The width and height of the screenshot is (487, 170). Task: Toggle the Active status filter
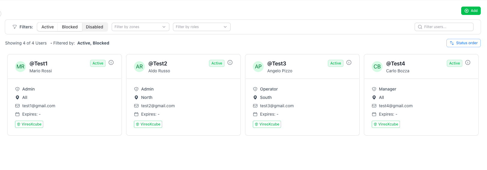(48, 27)
